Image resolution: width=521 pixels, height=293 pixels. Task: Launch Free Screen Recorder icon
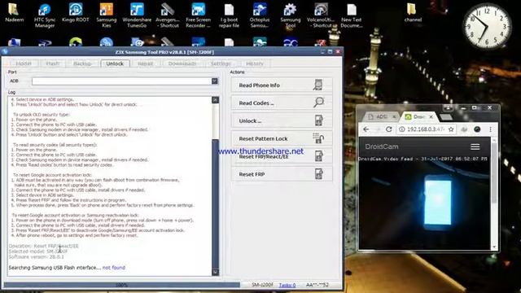(x=198, y=15)
